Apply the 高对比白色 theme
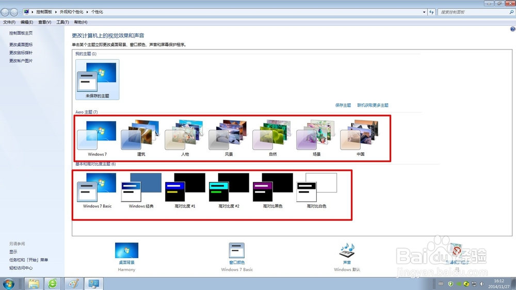The height and width of the screenshot is (290, 516). pos(316,190)
